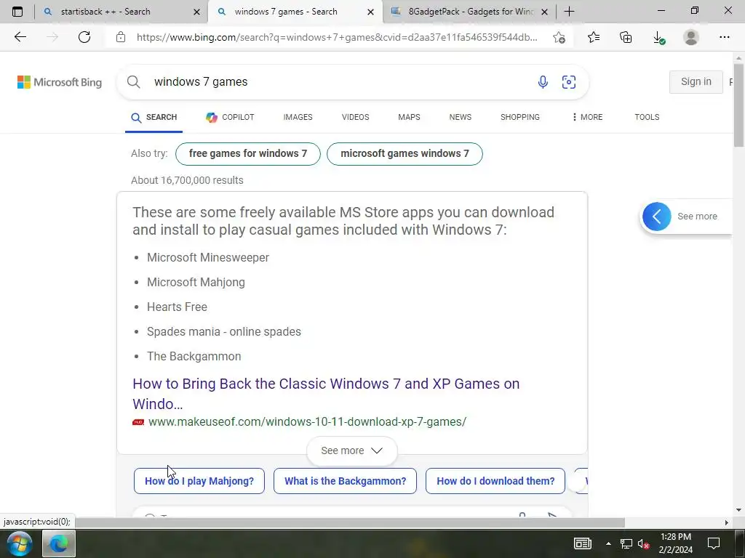
Task: Click 'About 16,700,000 results' text
Action: [187, 180]
